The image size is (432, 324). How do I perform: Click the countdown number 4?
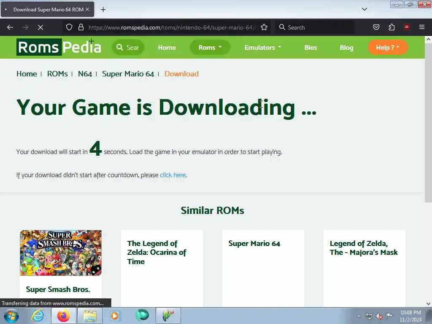(96, 148)
